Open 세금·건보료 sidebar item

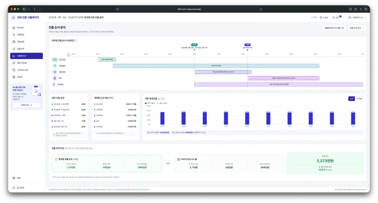click(x=27, y=63)
